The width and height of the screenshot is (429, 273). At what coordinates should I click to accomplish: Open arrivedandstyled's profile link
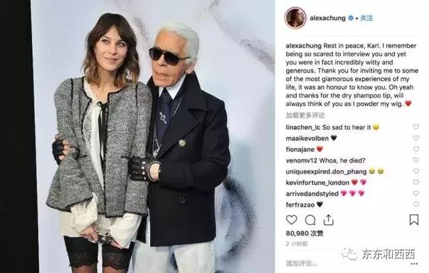312,194
